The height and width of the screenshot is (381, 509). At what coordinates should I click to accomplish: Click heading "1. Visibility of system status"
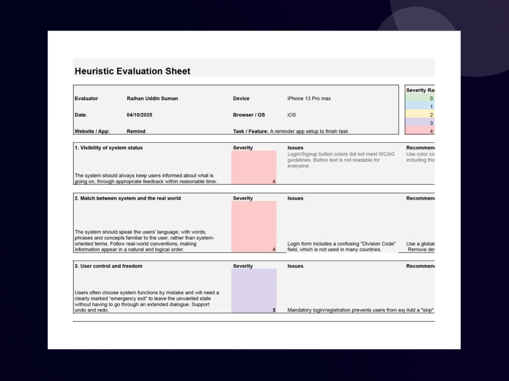tap(109, 148)
